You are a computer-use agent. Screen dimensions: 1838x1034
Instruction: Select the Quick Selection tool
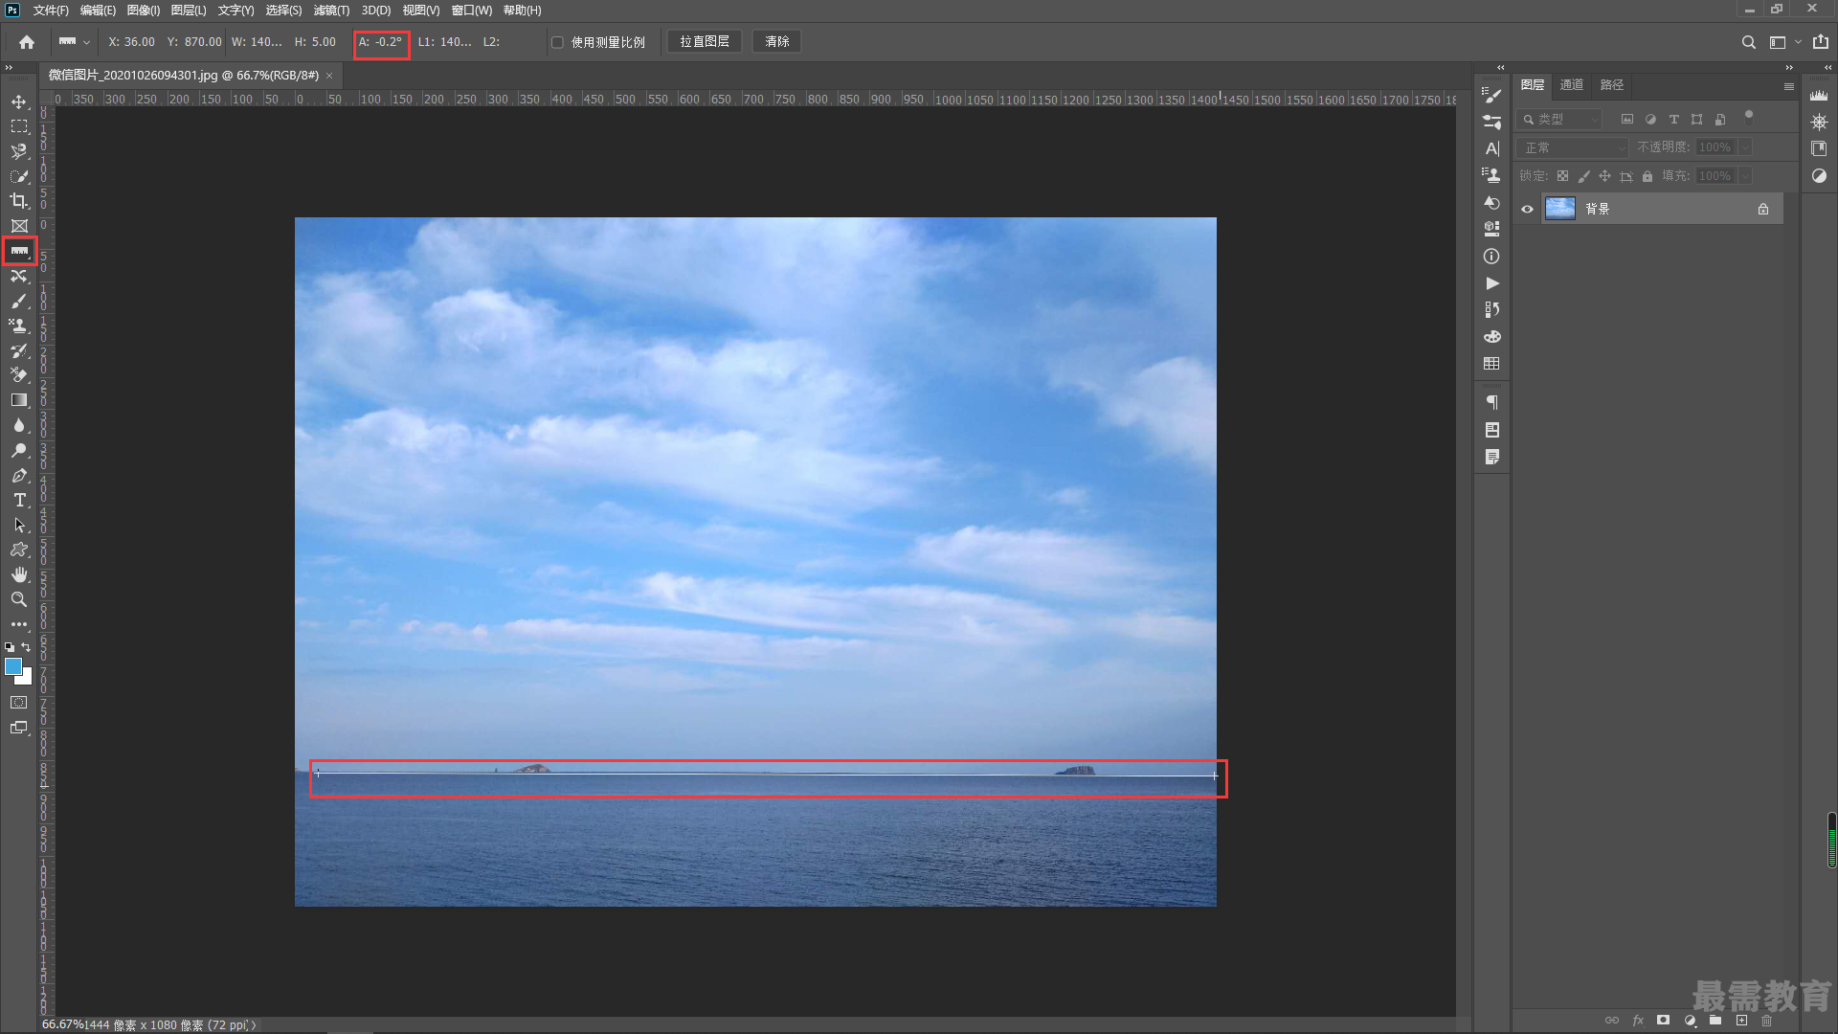pyautogui.click(x=19, y=176)
